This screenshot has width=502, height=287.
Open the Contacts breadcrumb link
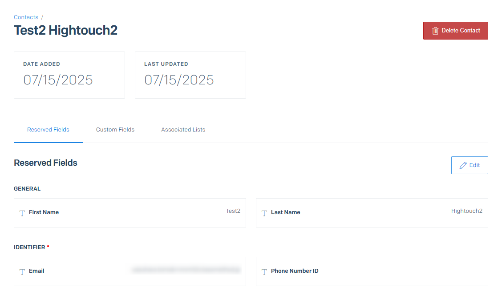(26, 17)
